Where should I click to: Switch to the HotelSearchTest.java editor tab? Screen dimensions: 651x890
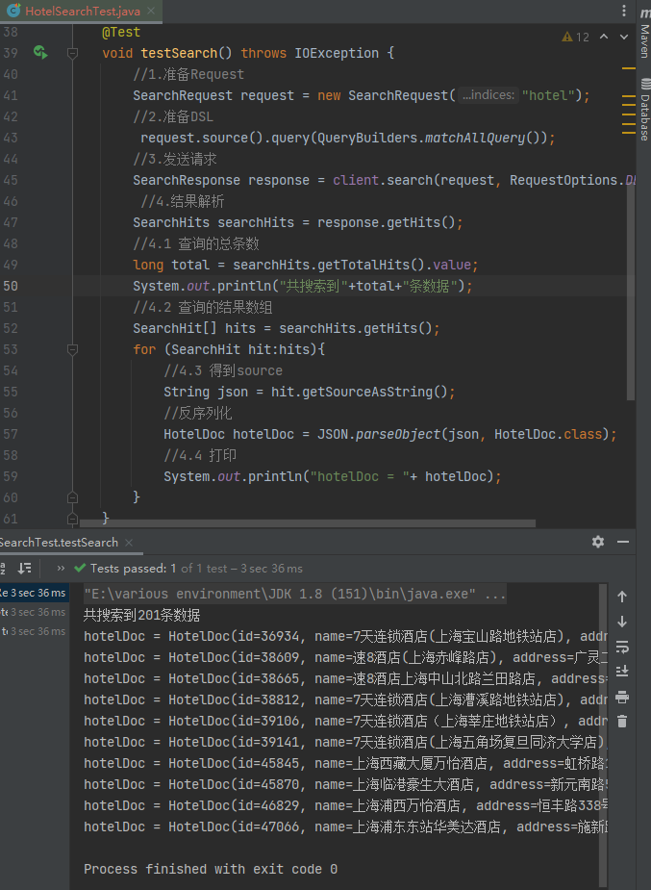(81, 11)
